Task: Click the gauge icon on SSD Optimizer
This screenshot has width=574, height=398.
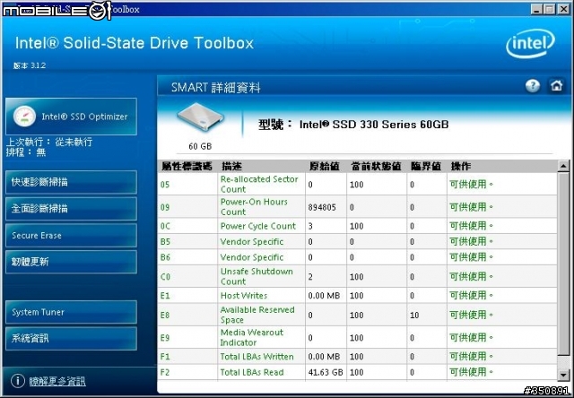Action: (24, 117)
